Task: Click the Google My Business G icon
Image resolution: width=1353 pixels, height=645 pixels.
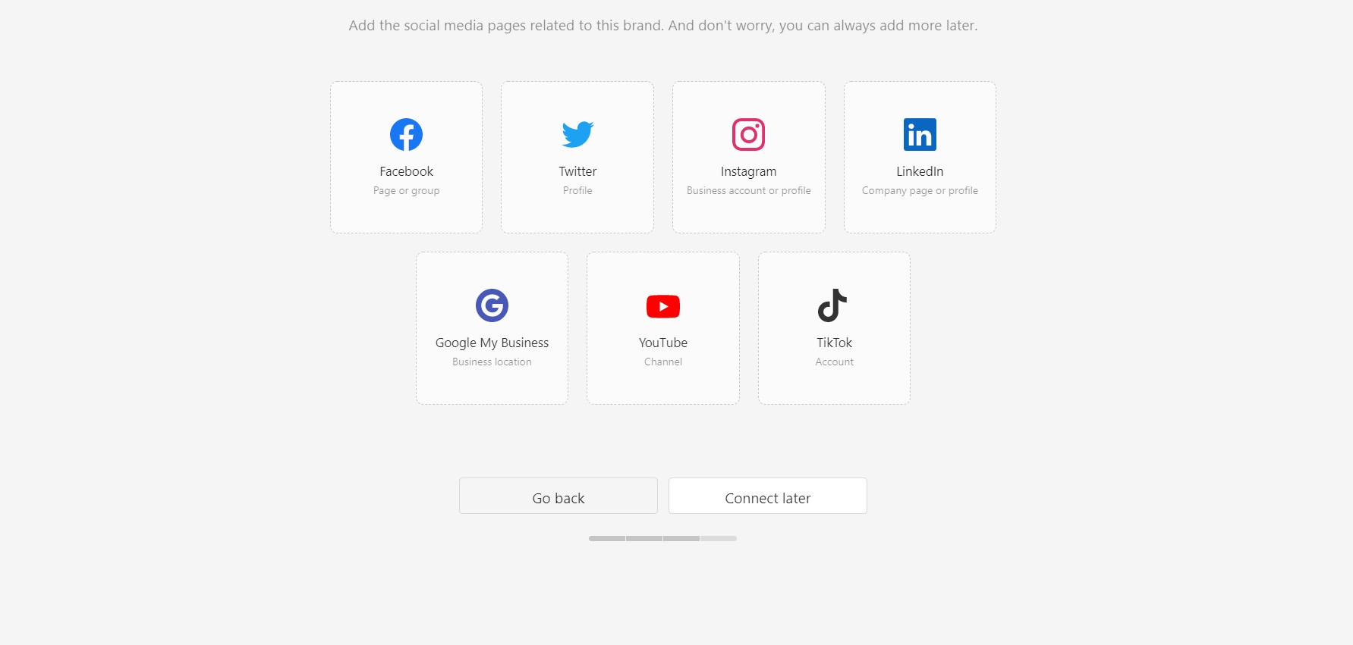Action: point(492,305)
